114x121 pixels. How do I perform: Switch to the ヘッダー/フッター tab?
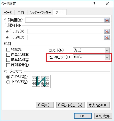(40, 13)
